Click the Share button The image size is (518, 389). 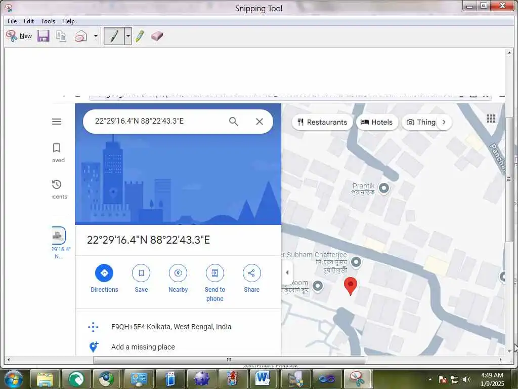[251, 278]
